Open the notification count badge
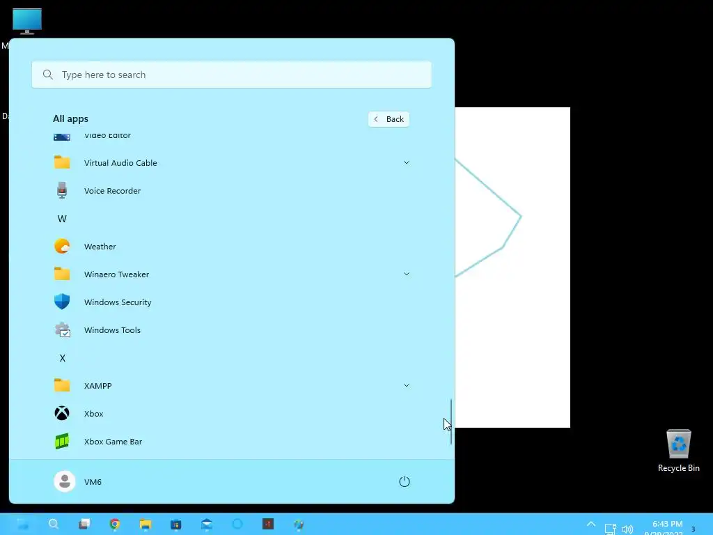Image resolution: width=713 pixels, height=535 pixels. (x=693, y=529)
